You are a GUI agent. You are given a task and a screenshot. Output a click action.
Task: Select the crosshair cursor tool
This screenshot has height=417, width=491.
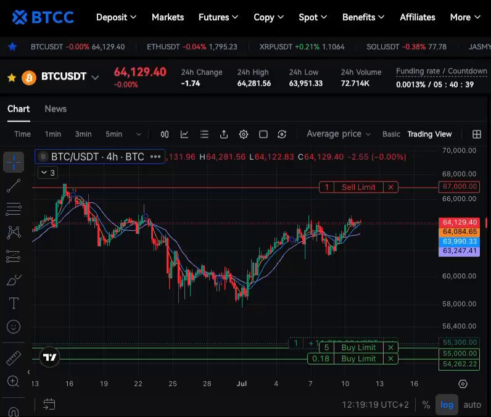tap(14, 162)
